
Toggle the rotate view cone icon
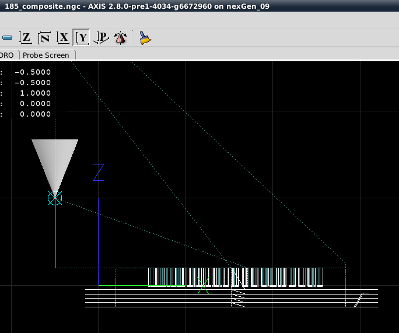pos(120,38)
